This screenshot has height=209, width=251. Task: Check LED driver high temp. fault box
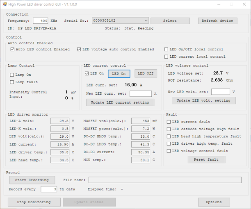(x=169, y=144)
